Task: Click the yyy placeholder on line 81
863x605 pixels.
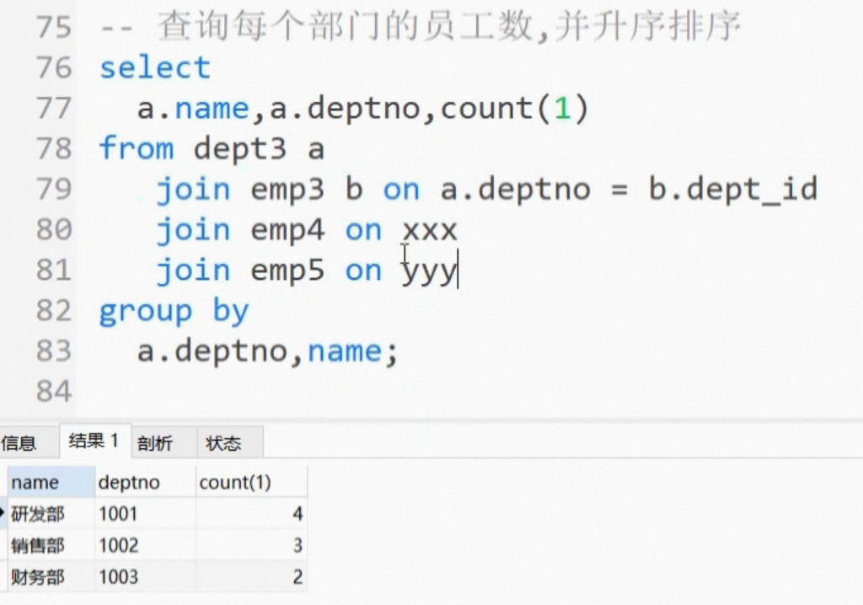Action: 430,272
